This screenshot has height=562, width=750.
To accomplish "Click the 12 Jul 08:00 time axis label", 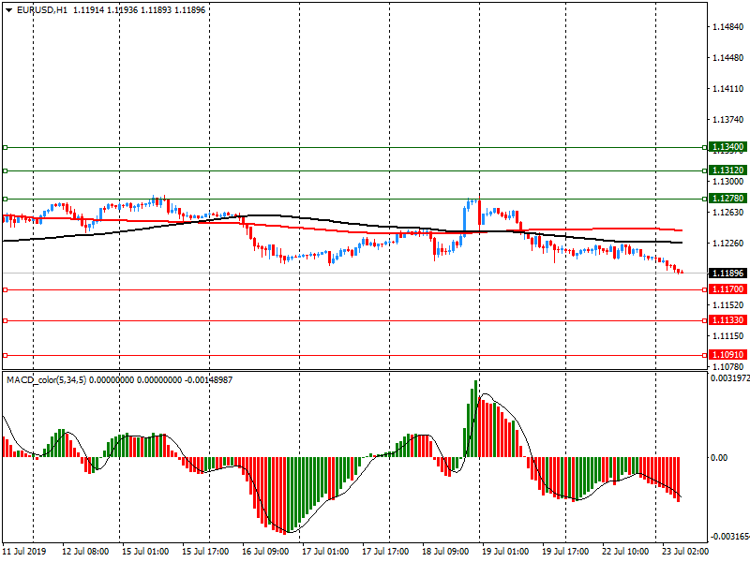I will point(85,551).
